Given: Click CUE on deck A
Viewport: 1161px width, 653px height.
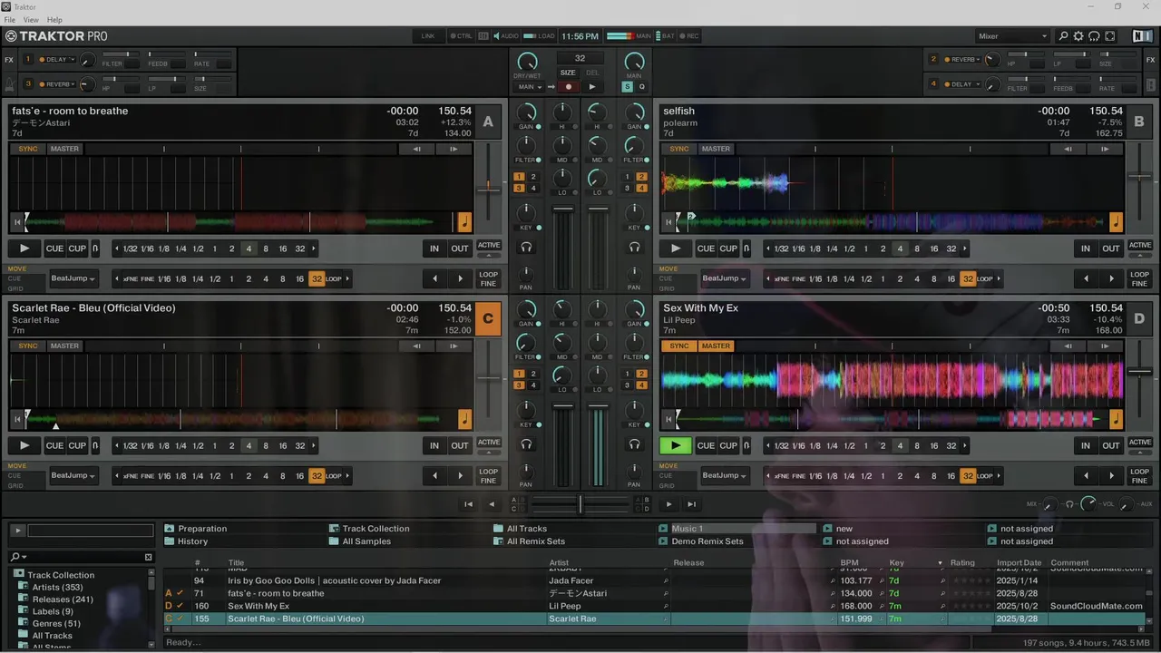Looking at the screenshot, I should [x=54, y=249].
